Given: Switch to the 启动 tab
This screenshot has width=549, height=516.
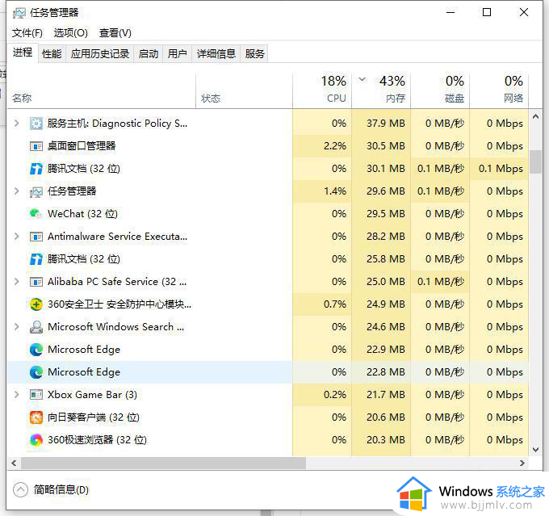Looking at the screenshot, I should (x=149, y=54).
